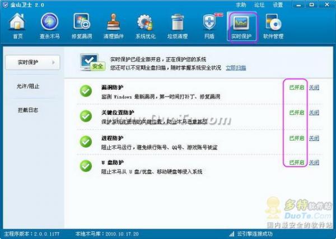Click green check icon for 漏洞防护

tap(86, 91)
